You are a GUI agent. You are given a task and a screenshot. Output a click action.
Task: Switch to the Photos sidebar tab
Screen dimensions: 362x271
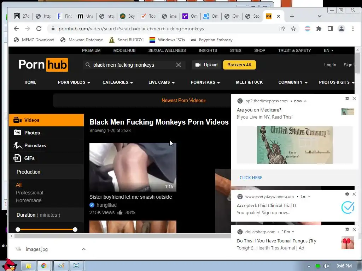click(46, 133)
